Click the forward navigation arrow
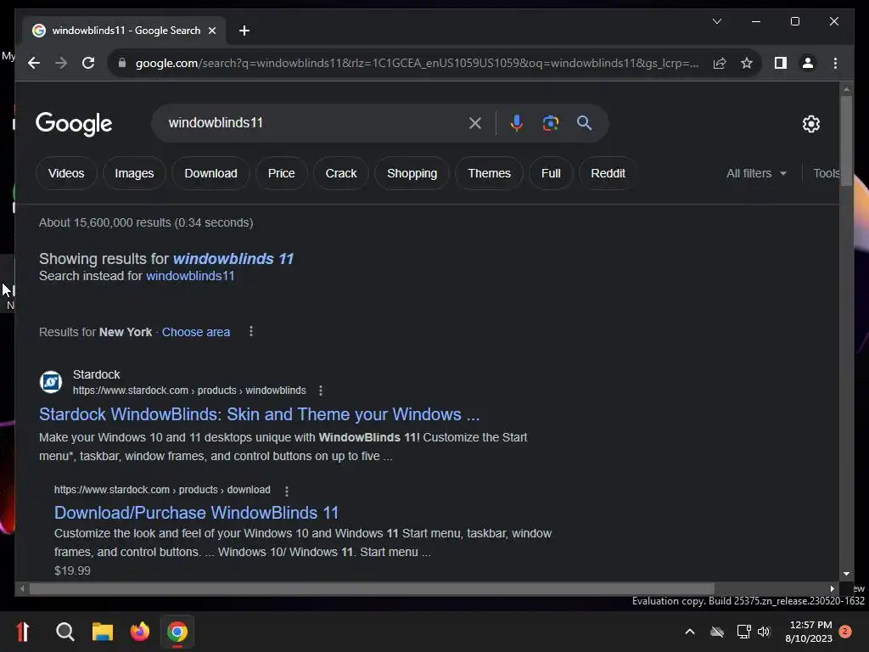 61,63
